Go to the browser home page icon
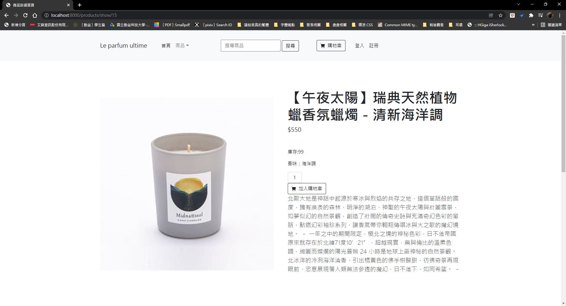Screen dimensions: 566x306 click(x=35, y=15)
